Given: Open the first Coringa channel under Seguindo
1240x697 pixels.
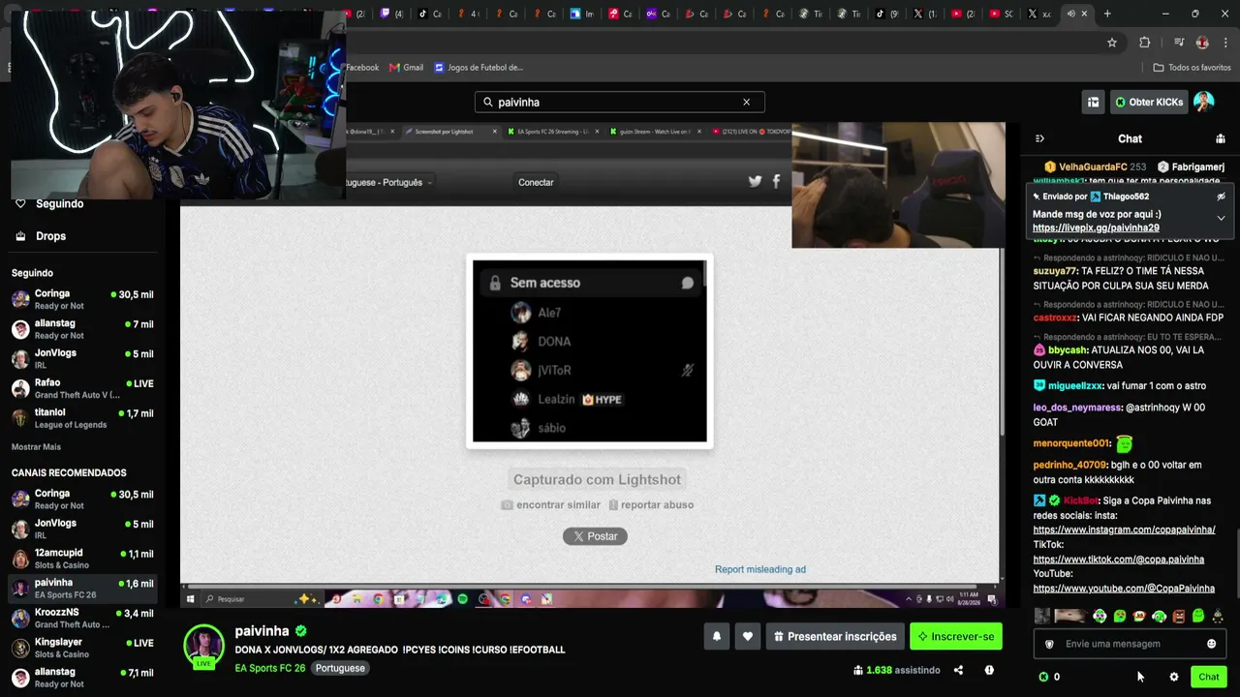Looking at the screenshot, I should click(x=82, y=299).
